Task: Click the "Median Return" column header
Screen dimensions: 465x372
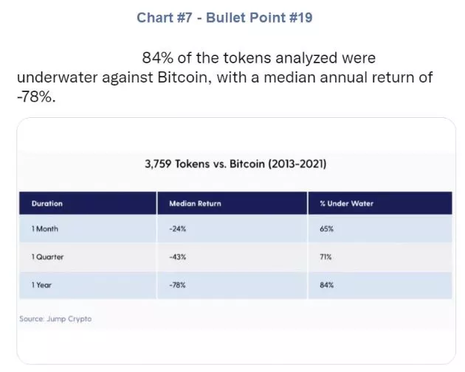Action: (x=195, y=203)
